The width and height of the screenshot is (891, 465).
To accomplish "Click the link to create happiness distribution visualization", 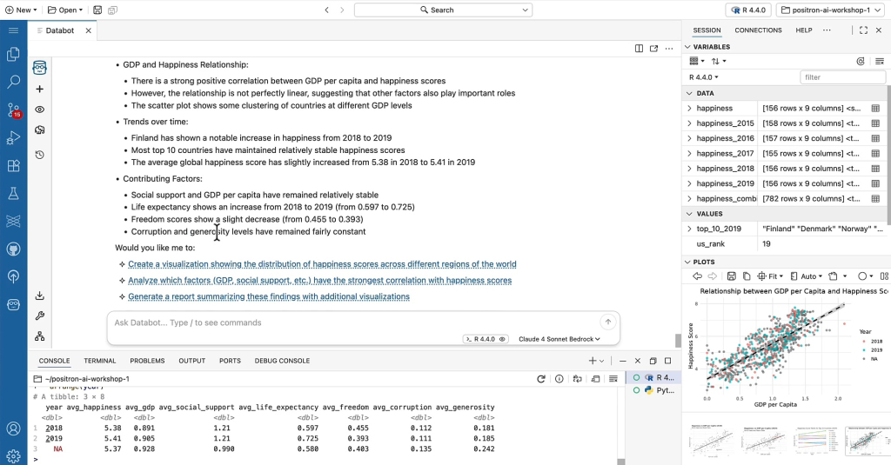I will pyautogui.click(x=322, y=264).
